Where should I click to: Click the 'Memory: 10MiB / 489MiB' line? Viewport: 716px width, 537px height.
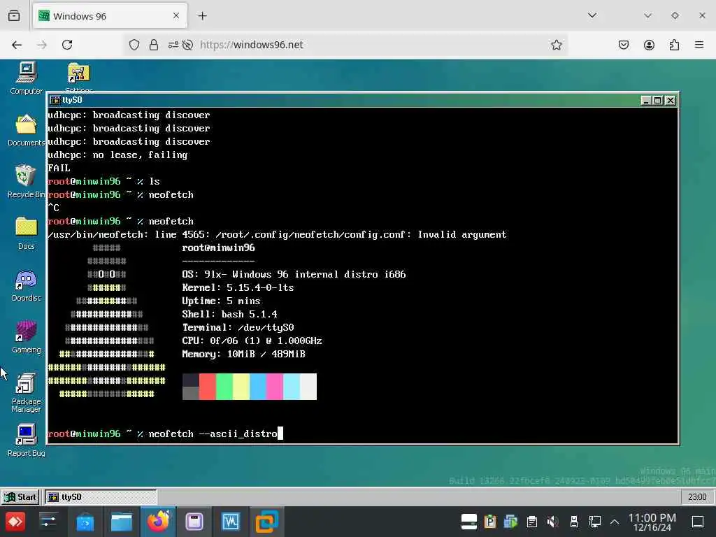pos(243,354)
